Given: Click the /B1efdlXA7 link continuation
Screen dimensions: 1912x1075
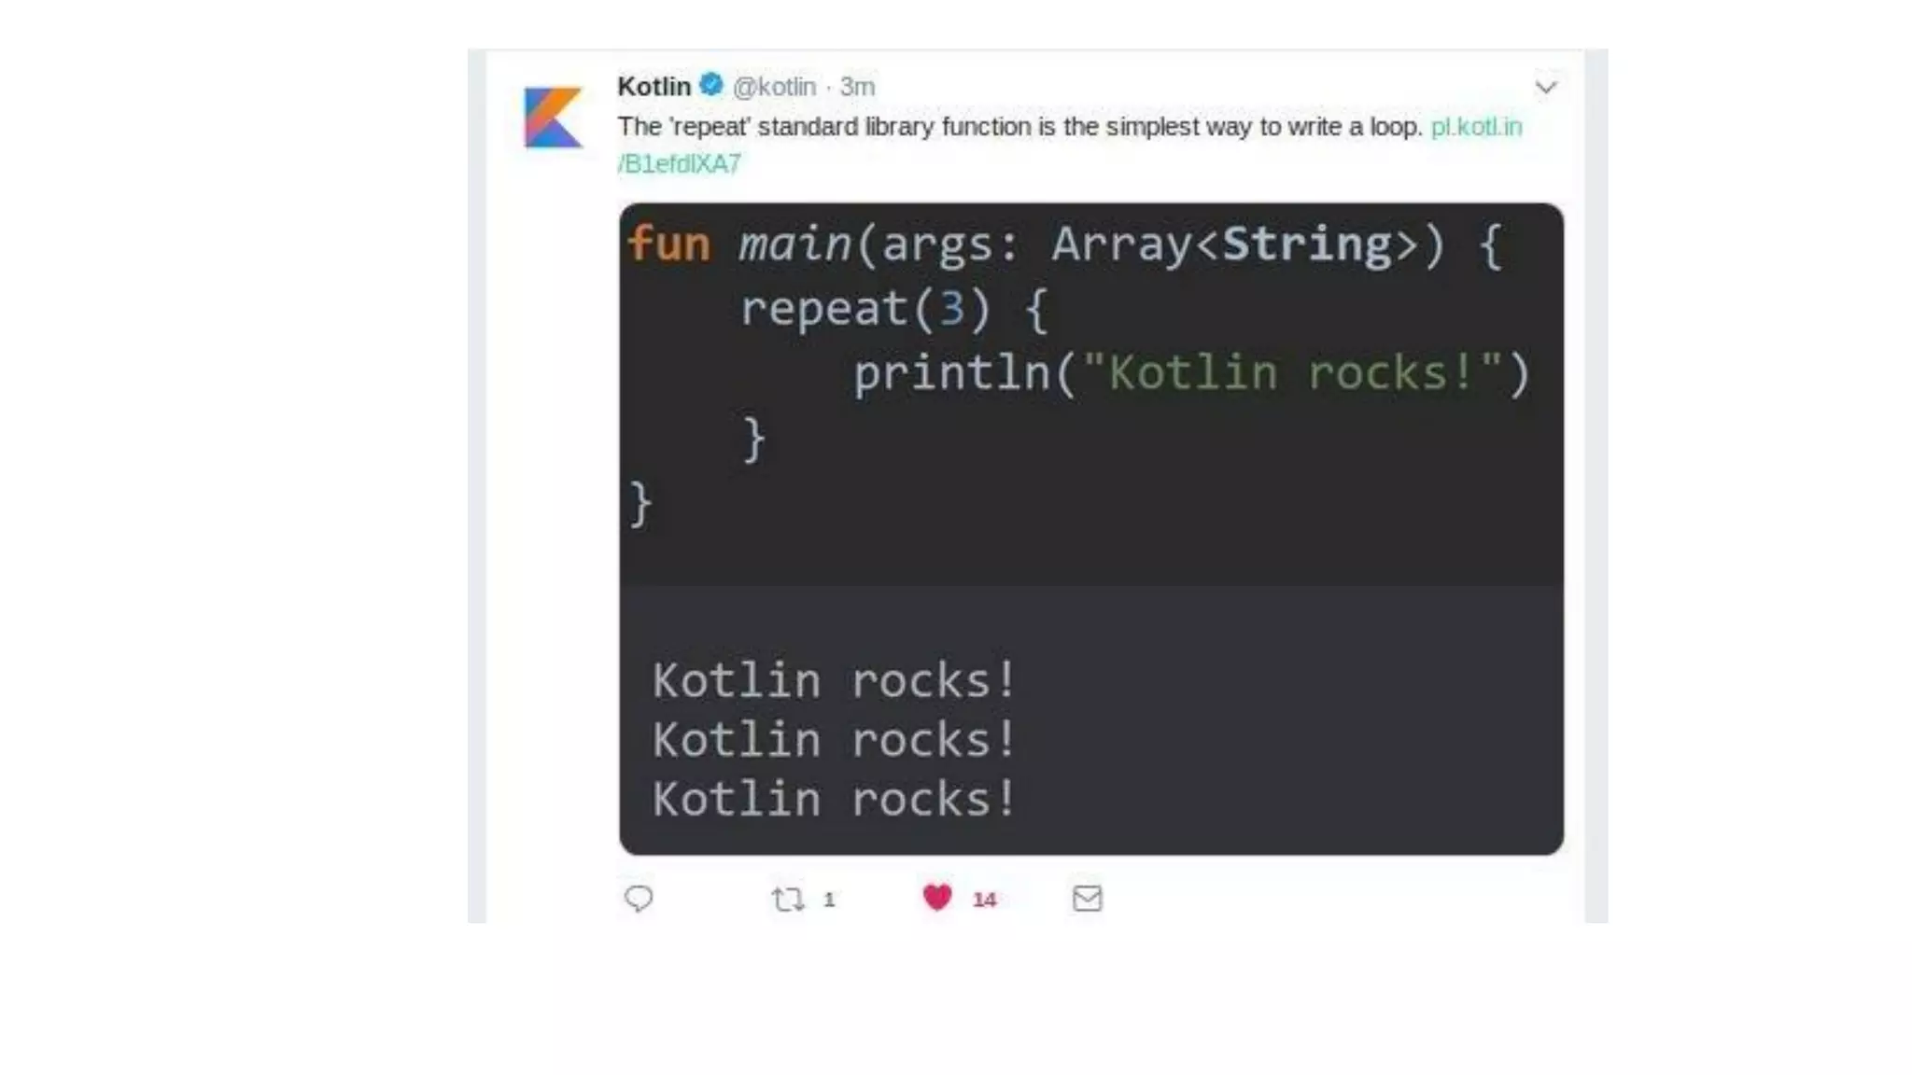Looking at the screenshot, I should (x=680, y=164).
